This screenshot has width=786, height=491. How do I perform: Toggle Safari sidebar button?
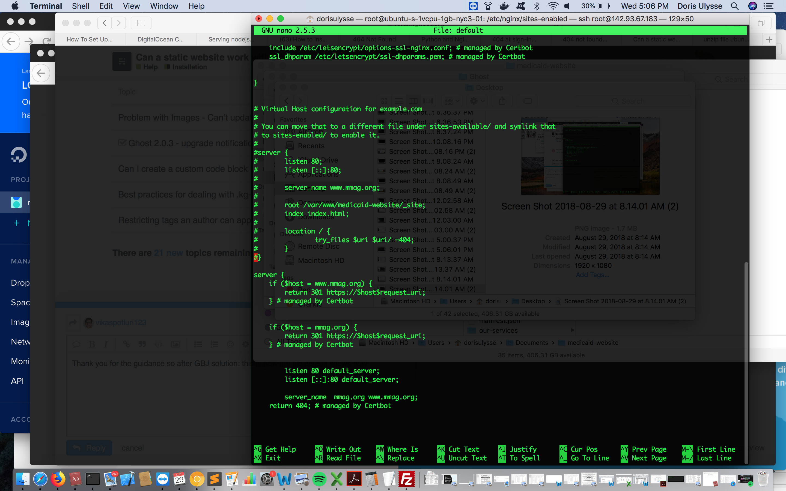141,23
